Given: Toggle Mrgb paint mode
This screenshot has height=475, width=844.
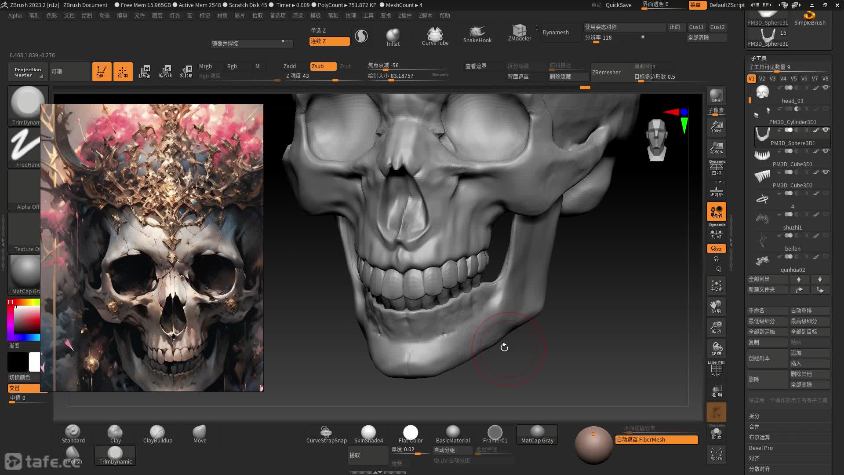Looking at the screenshot, I should tap(205, 66).
